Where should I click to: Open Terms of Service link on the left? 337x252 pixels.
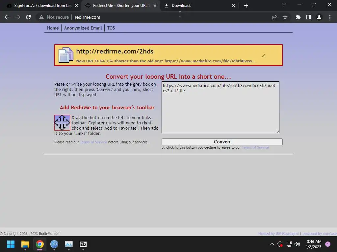93,142
